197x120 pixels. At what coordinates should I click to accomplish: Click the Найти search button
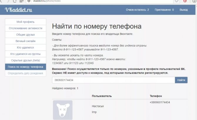pyautogui.click(x=181, y=80)
